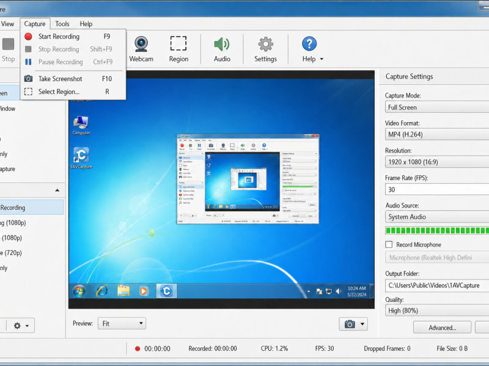Click the camera icon beside Take Screenshot

coord(28,79)
